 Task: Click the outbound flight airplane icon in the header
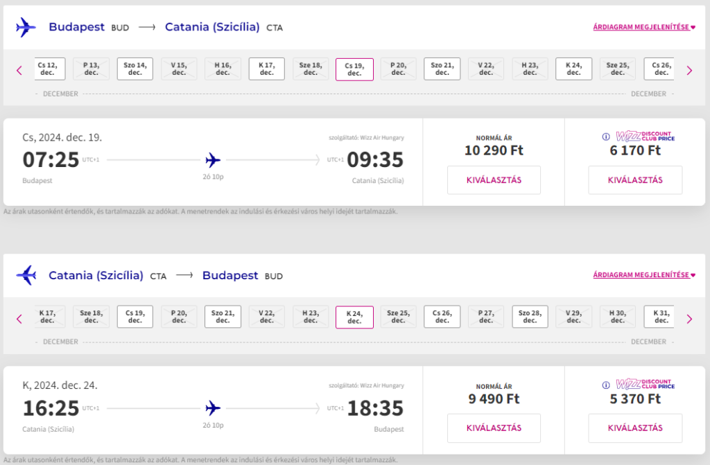26,28
